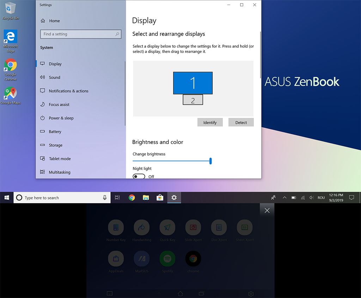Open Power & sleep settings
Image resolution: width=361 pixels, height=298 pixels.
tap(81, 118)
